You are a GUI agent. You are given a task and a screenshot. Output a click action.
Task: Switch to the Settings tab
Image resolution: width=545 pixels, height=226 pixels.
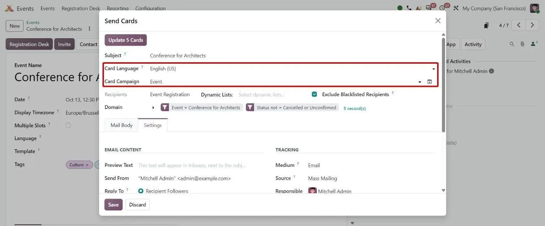(153, 125)
